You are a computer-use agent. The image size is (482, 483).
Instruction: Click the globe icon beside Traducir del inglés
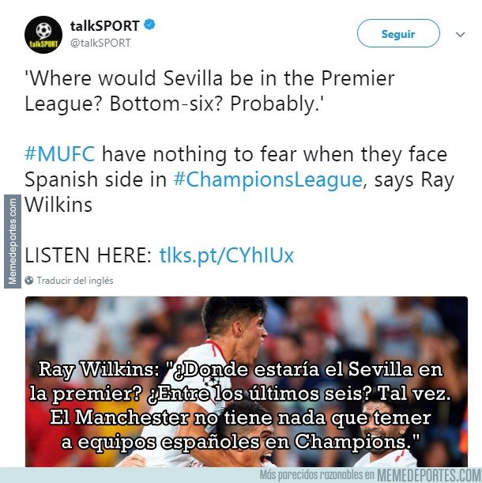[x=29, y=281]
